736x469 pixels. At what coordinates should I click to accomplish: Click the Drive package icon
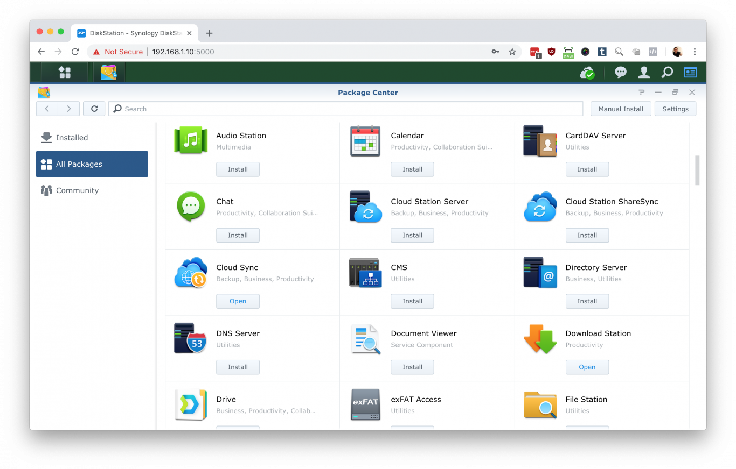[191, 404]
